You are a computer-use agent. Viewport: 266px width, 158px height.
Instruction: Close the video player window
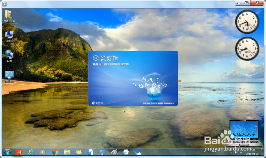[x=257, y=3]
